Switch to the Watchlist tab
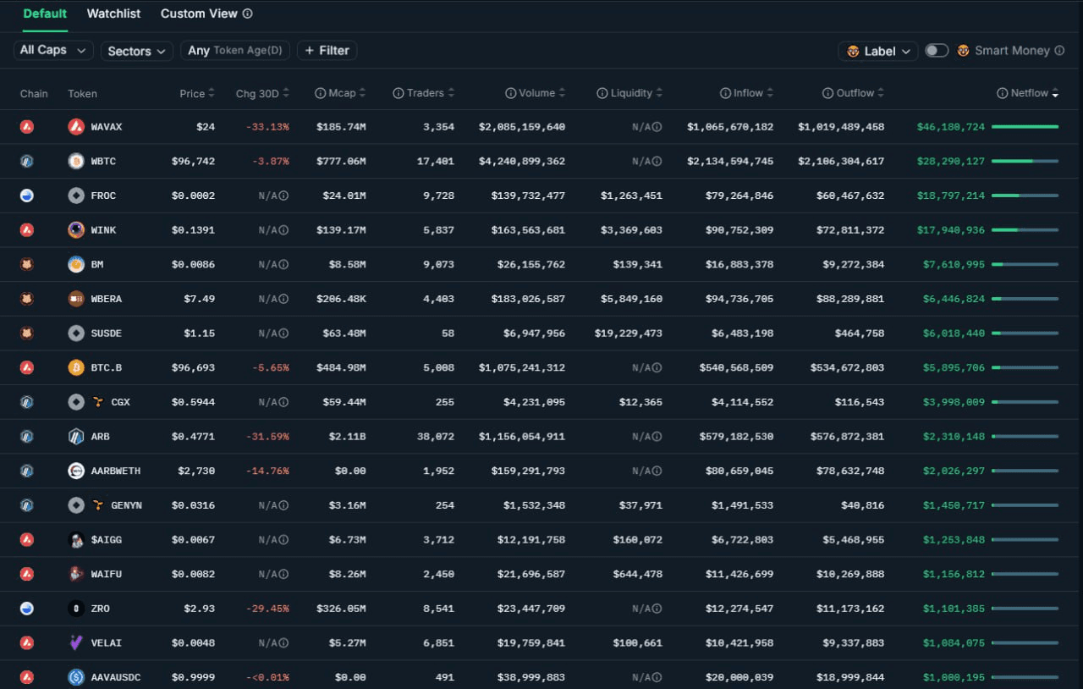The image size is (1083, 689). (113, 14)
